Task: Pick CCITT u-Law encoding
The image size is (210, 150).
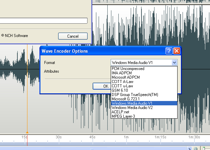Action: 144,86
